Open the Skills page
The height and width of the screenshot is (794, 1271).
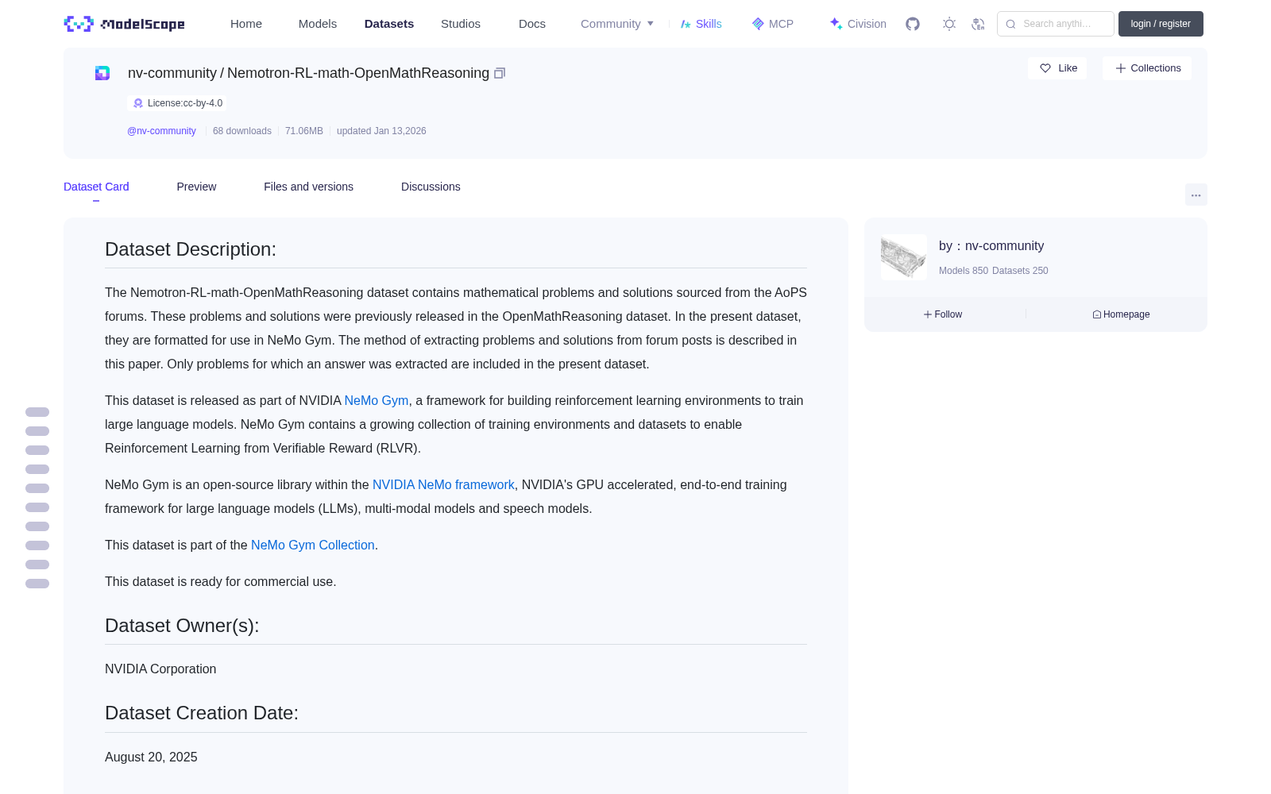pyautogui.click(x=701, y=24)
